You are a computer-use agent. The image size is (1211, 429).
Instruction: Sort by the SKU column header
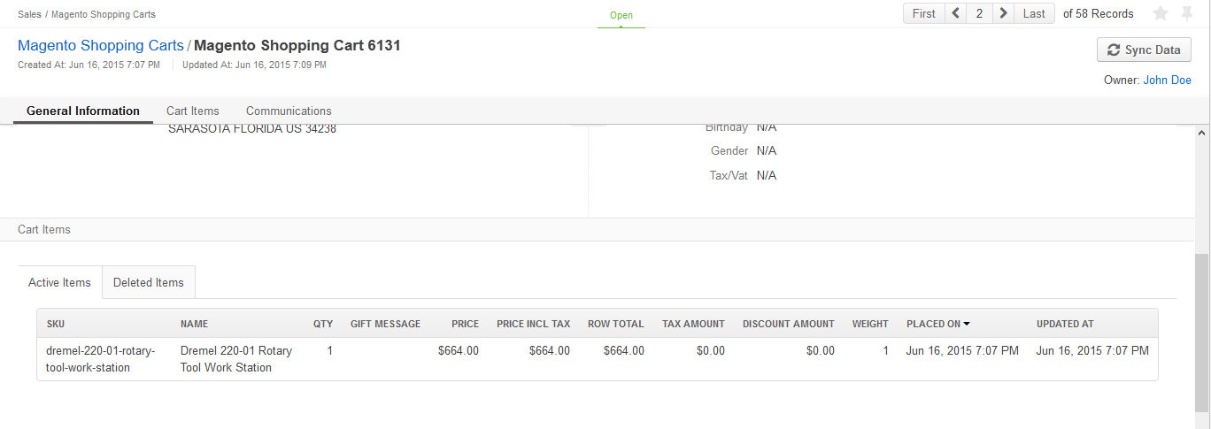(56, 324)
